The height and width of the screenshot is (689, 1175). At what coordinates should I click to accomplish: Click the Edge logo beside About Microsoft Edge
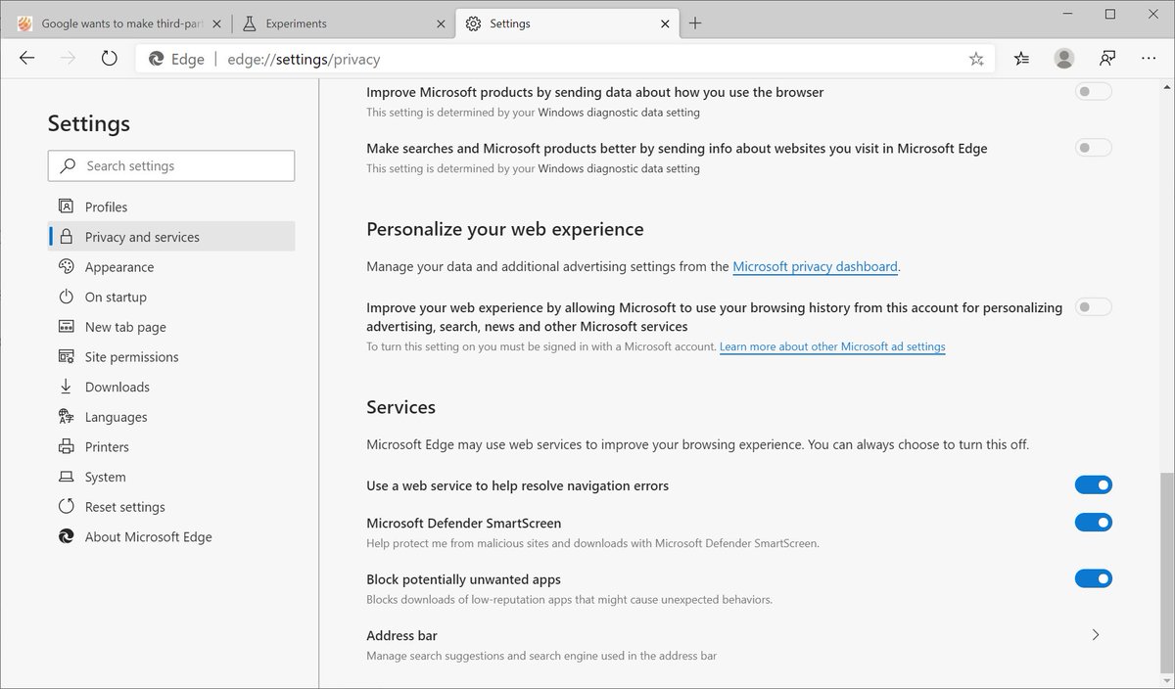[67, 536]
